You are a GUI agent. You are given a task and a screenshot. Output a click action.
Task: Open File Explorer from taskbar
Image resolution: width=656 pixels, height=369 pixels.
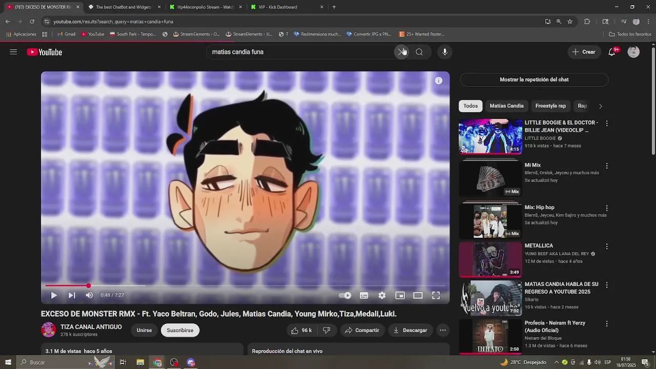[x=140, y=362]
